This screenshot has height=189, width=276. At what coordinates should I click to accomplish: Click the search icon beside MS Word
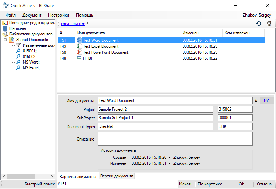(18, 62)
